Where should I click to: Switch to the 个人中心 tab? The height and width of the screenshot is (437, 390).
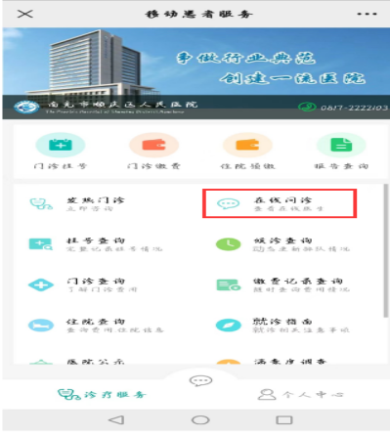click(300, 395)
